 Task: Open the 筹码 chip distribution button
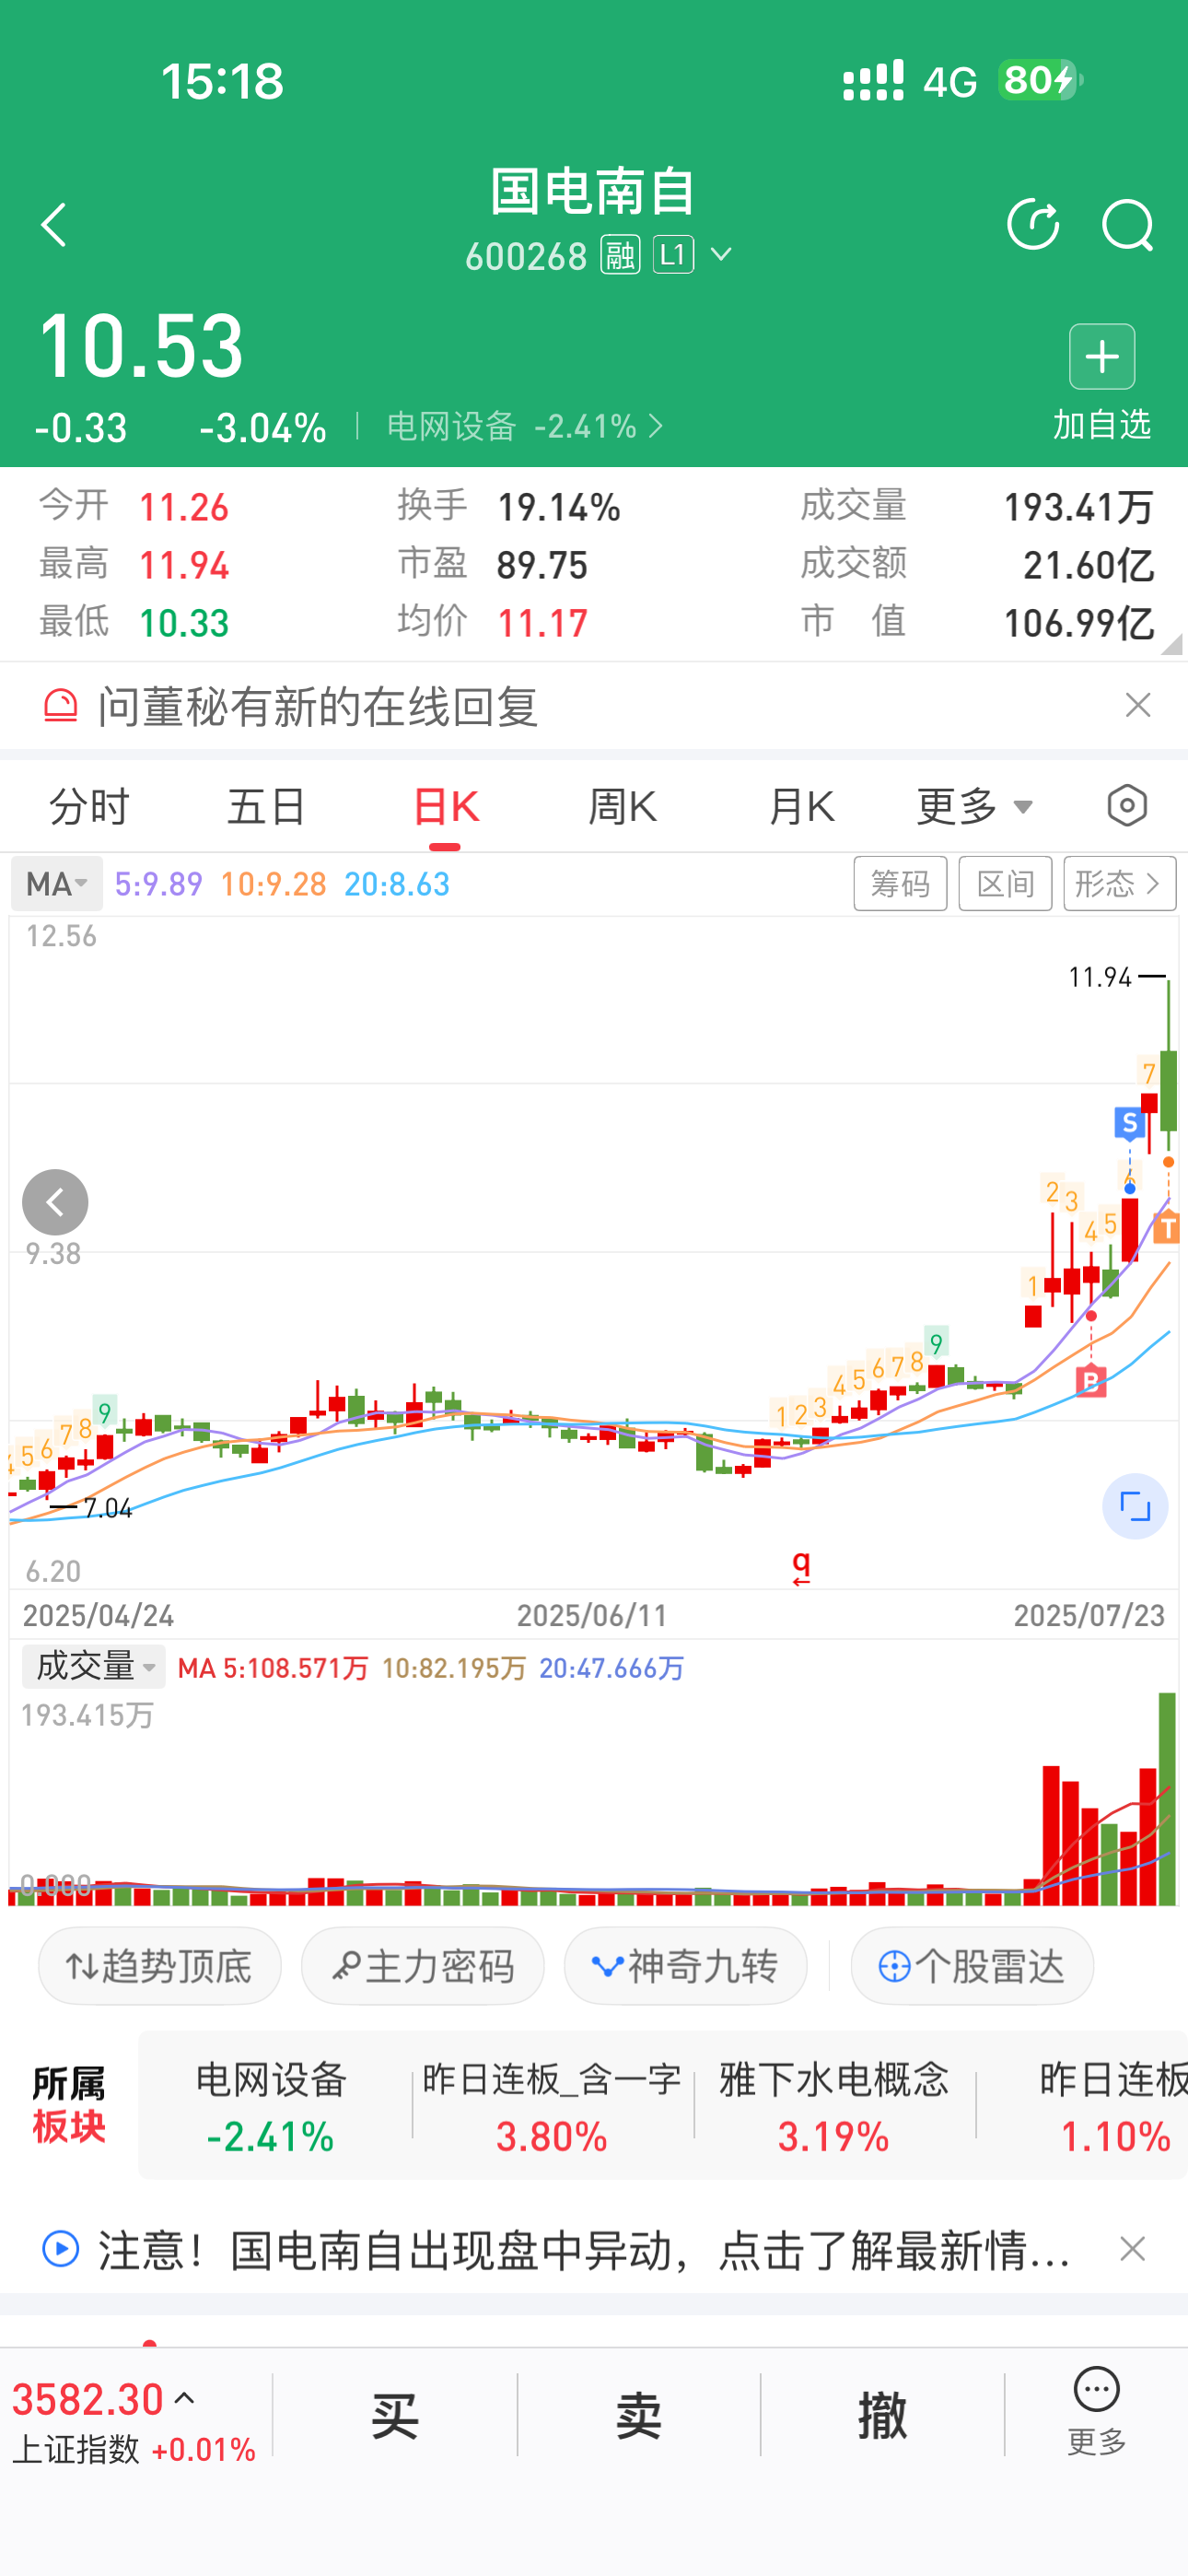pyautogui.click(x=900, y=883)
